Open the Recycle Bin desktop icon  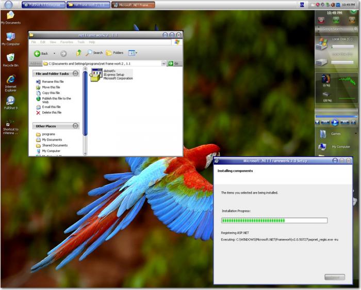(x=11, y=60)
